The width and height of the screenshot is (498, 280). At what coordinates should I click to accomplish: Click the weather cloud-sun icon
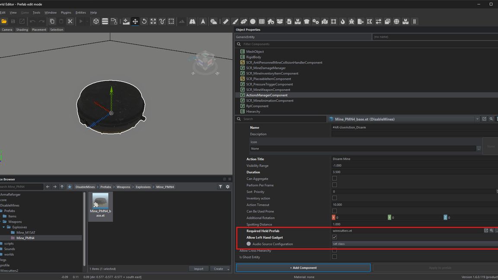[214, 21]
